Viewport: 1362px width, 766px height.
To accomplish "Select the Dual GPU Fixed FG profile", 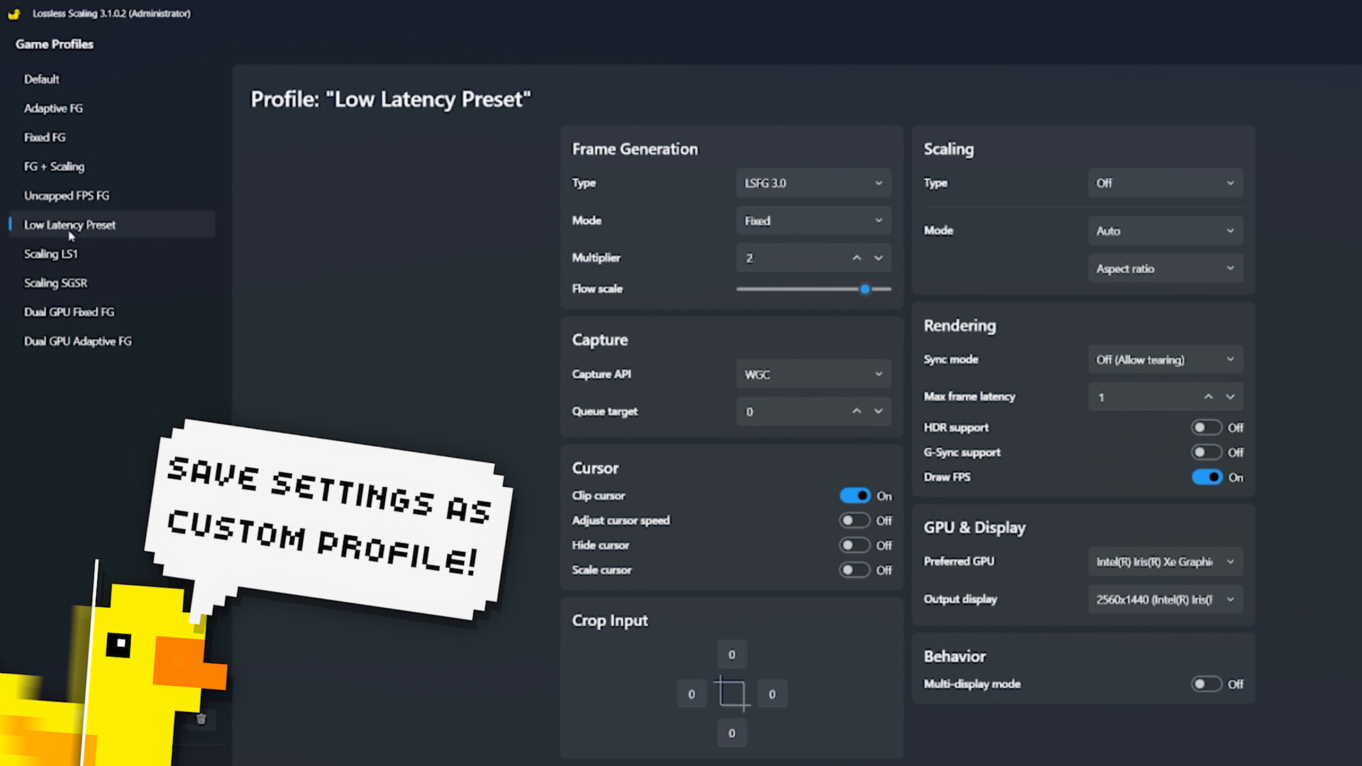I will coord(69,311).
